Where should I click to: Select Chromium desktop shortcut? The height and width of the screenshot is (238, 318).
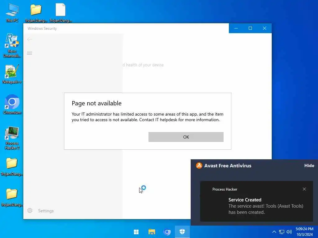tap(12, 104)
